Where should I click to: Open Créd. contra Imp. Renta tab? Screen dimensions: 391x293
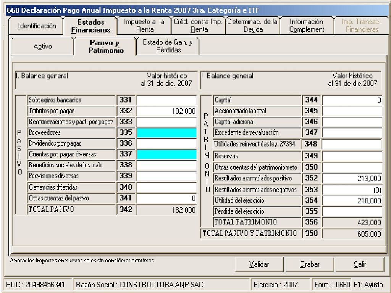pos(198,26)
